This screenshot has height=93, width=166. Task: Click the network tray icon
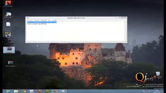(147, 91)
